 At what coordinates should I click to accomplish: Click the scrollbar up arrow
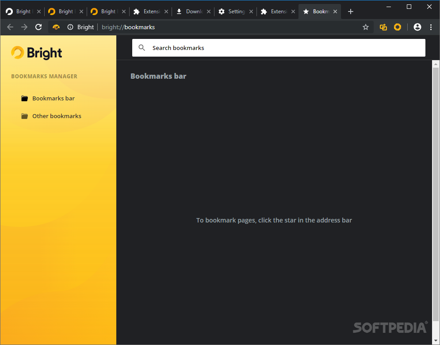click(x=436, y=64)
